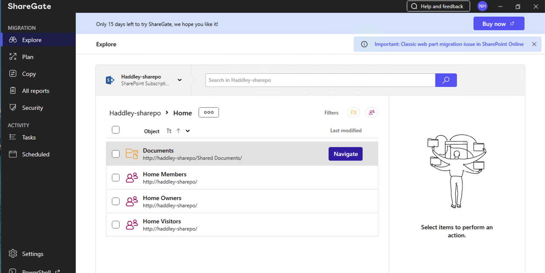Click Home in the breadcrumb
The width and height of the screenshot is (545, 273).
(182, 113)
